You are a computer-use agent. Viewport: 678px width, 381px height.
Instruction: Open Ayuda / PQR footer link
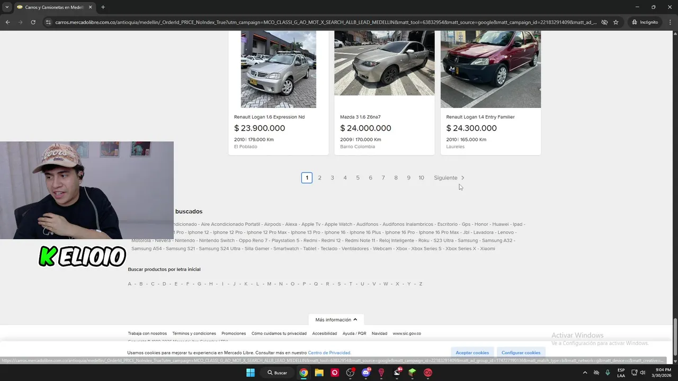(354, 333)
